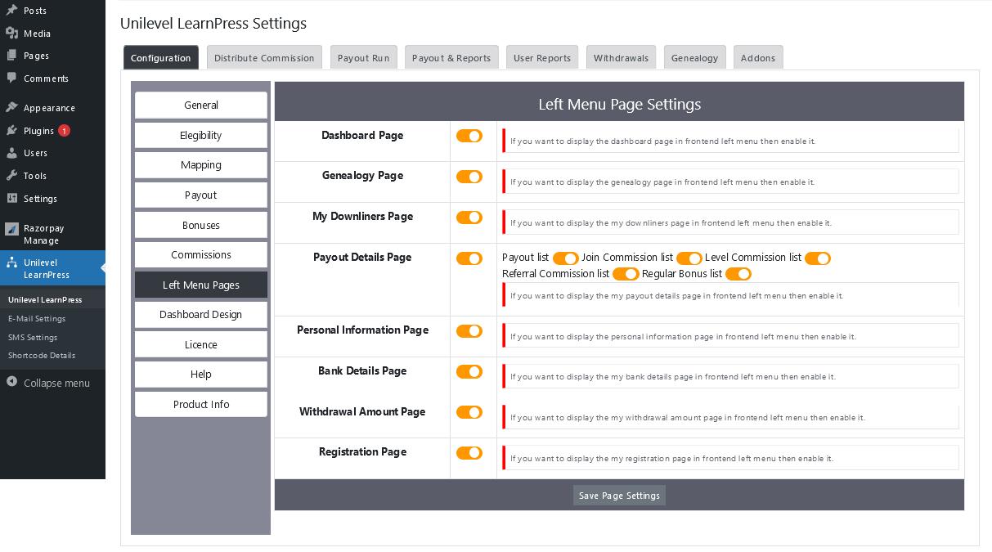Open Posts via its pushpin icon
The width and height of the screenshot is (992, 552).
click(x=11, y=11)
